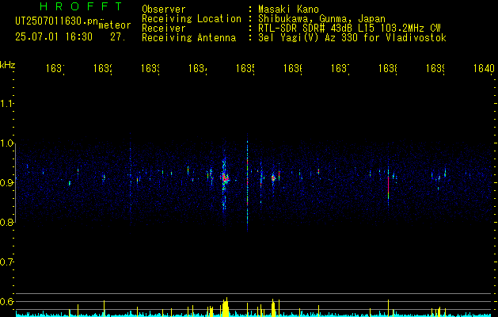498x317 pixels.
Task: Click the tall vertical echo line at 1635
Action: click(247, 182)
